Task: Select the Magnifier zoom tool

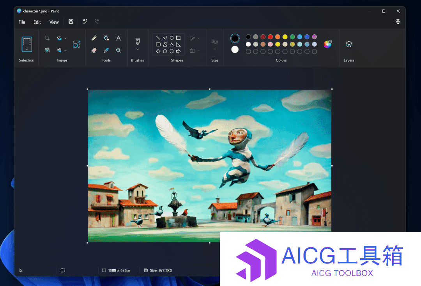Action: pyautogui.click(x=119, y=50)
